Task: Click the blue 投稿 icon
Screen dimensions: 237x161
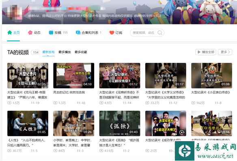Action: click(51, 32)
